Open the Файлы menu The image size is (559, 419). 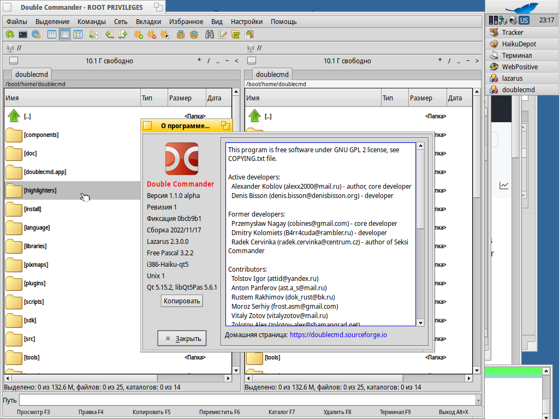17,22
